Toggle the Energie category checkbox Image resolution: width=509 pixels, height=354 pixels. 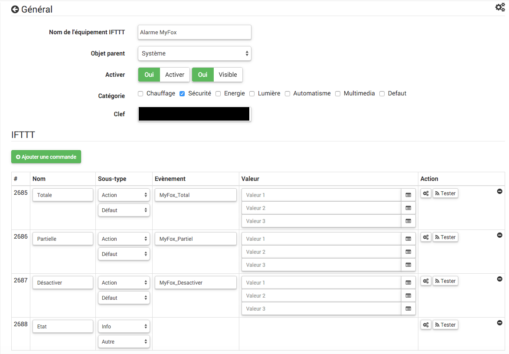218,94
